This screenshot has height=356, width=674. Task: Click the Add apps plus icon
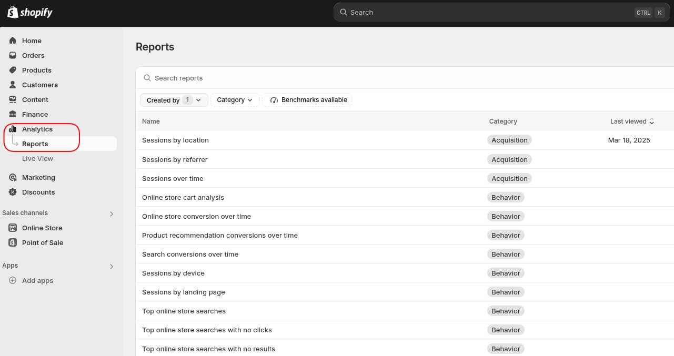[x=13, y=280]
